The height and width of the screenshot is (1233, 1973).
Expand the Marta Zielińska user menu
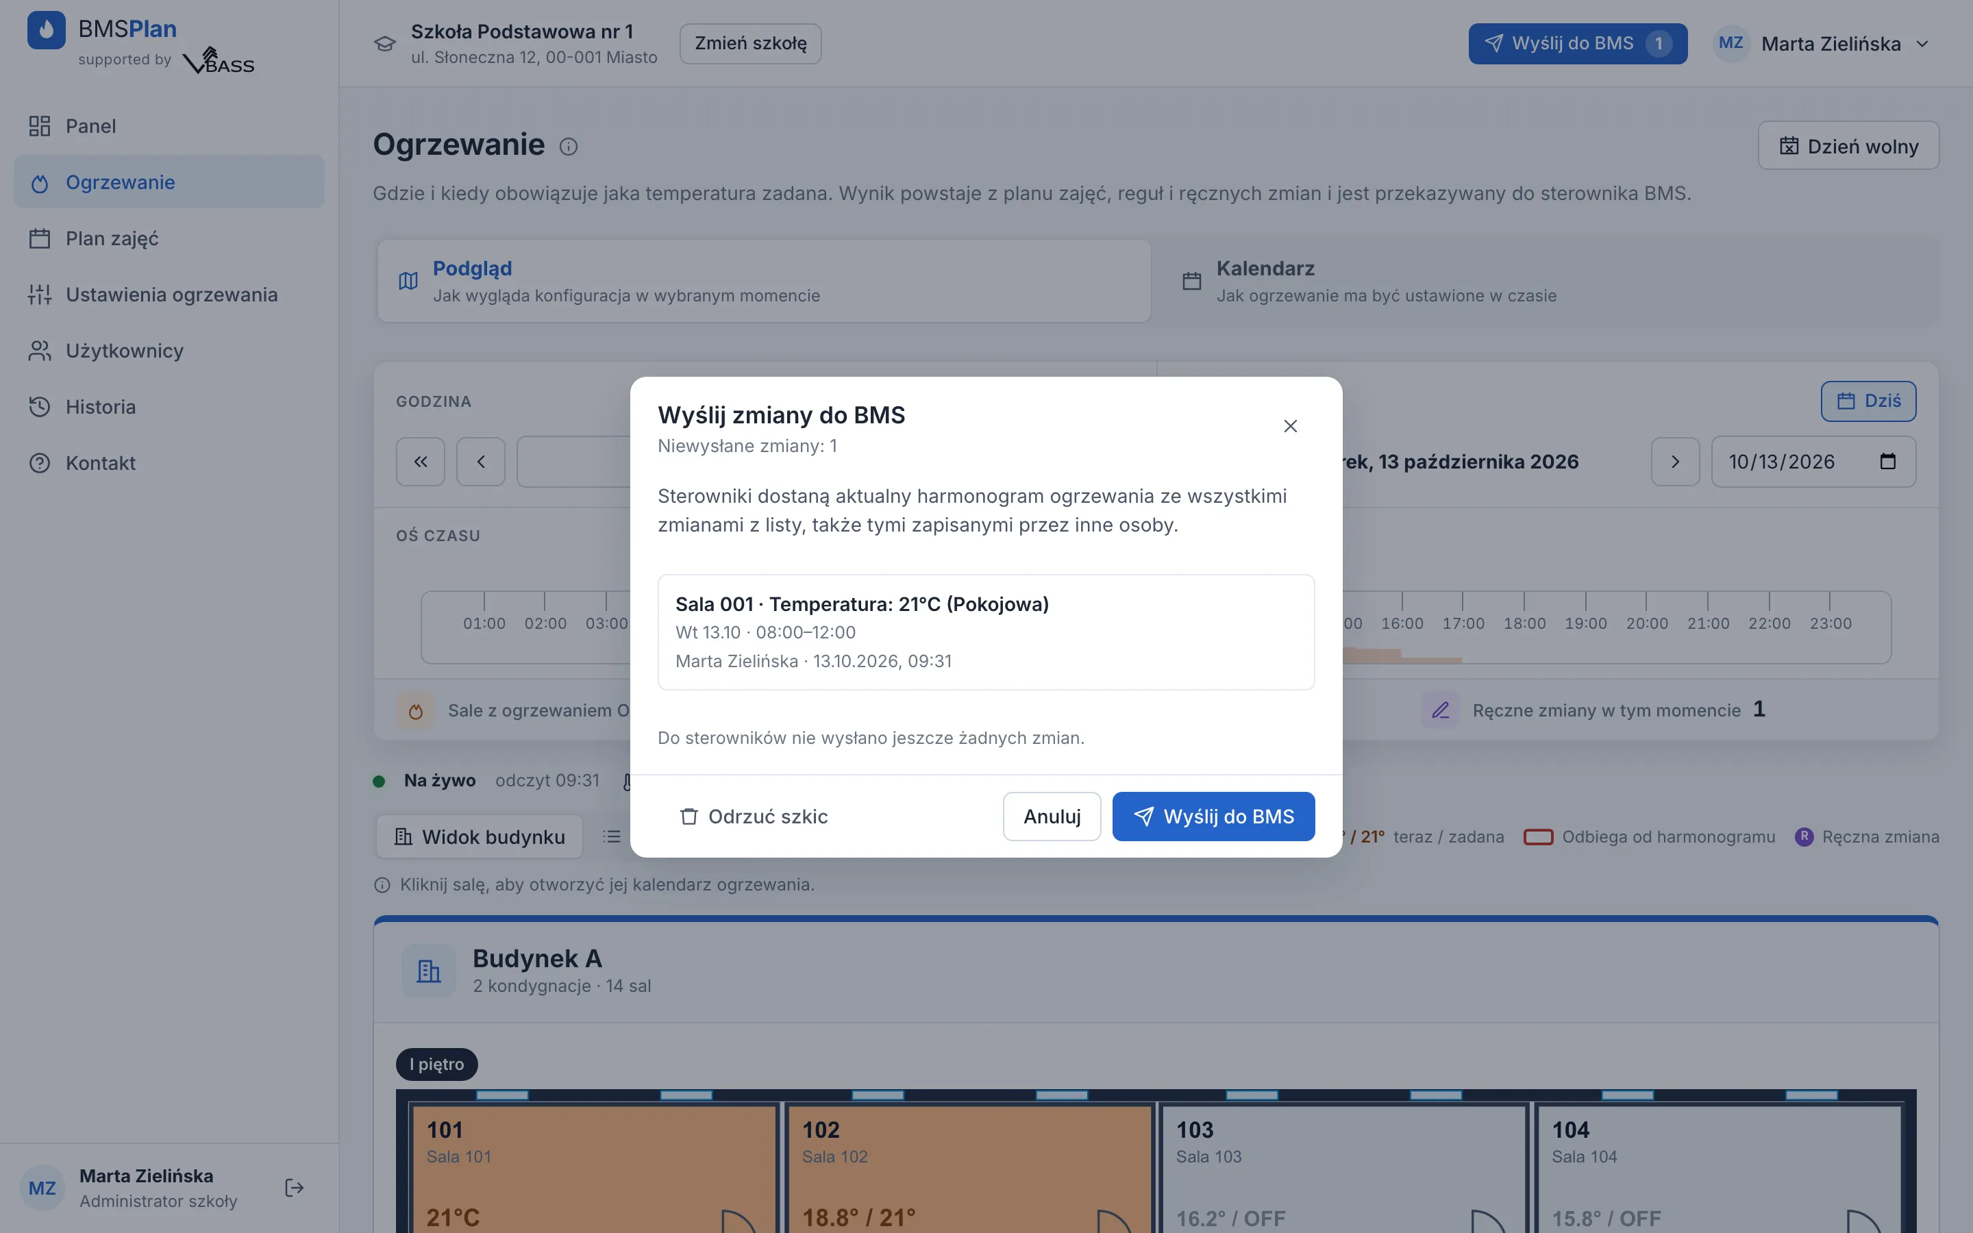pyautogui.click(x=1824, y=43)
